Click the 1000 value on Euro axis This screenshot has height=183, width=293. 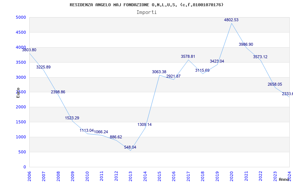click(21, 137)
